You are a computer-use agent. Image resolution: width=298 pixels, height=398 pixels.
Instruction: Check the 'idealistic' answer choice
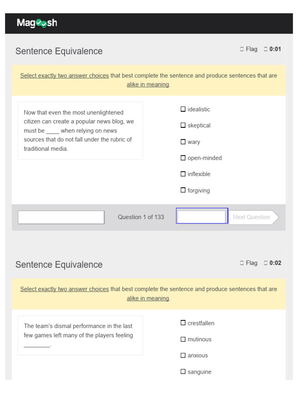[183, 109]
